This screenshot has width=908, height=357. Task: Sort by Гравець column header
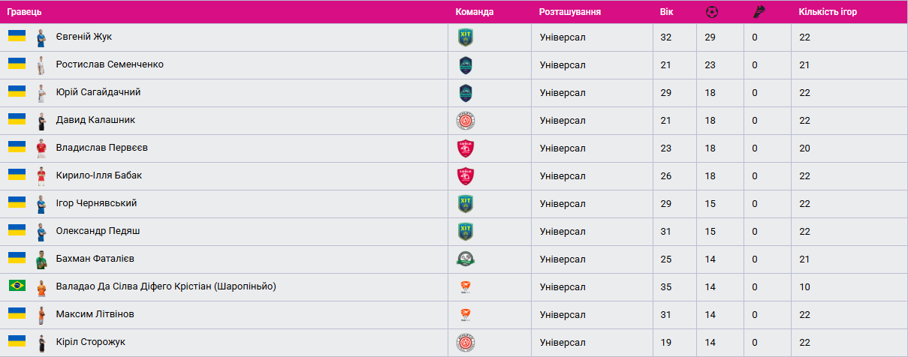(25, 12)
